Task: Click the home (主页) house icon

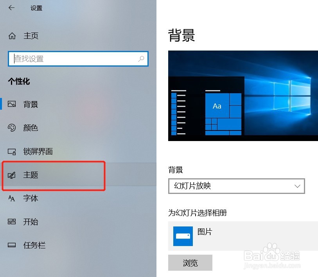Action: [x=12, y=36]
